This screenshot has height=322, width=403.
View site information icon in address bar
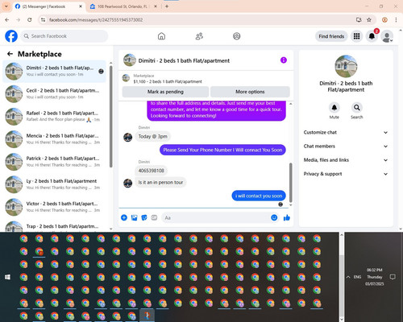pos(43,19)
